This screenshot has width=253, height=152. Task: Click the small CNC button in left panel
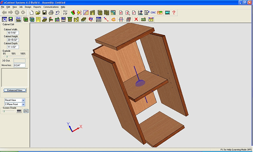click(x=26, y=111)
